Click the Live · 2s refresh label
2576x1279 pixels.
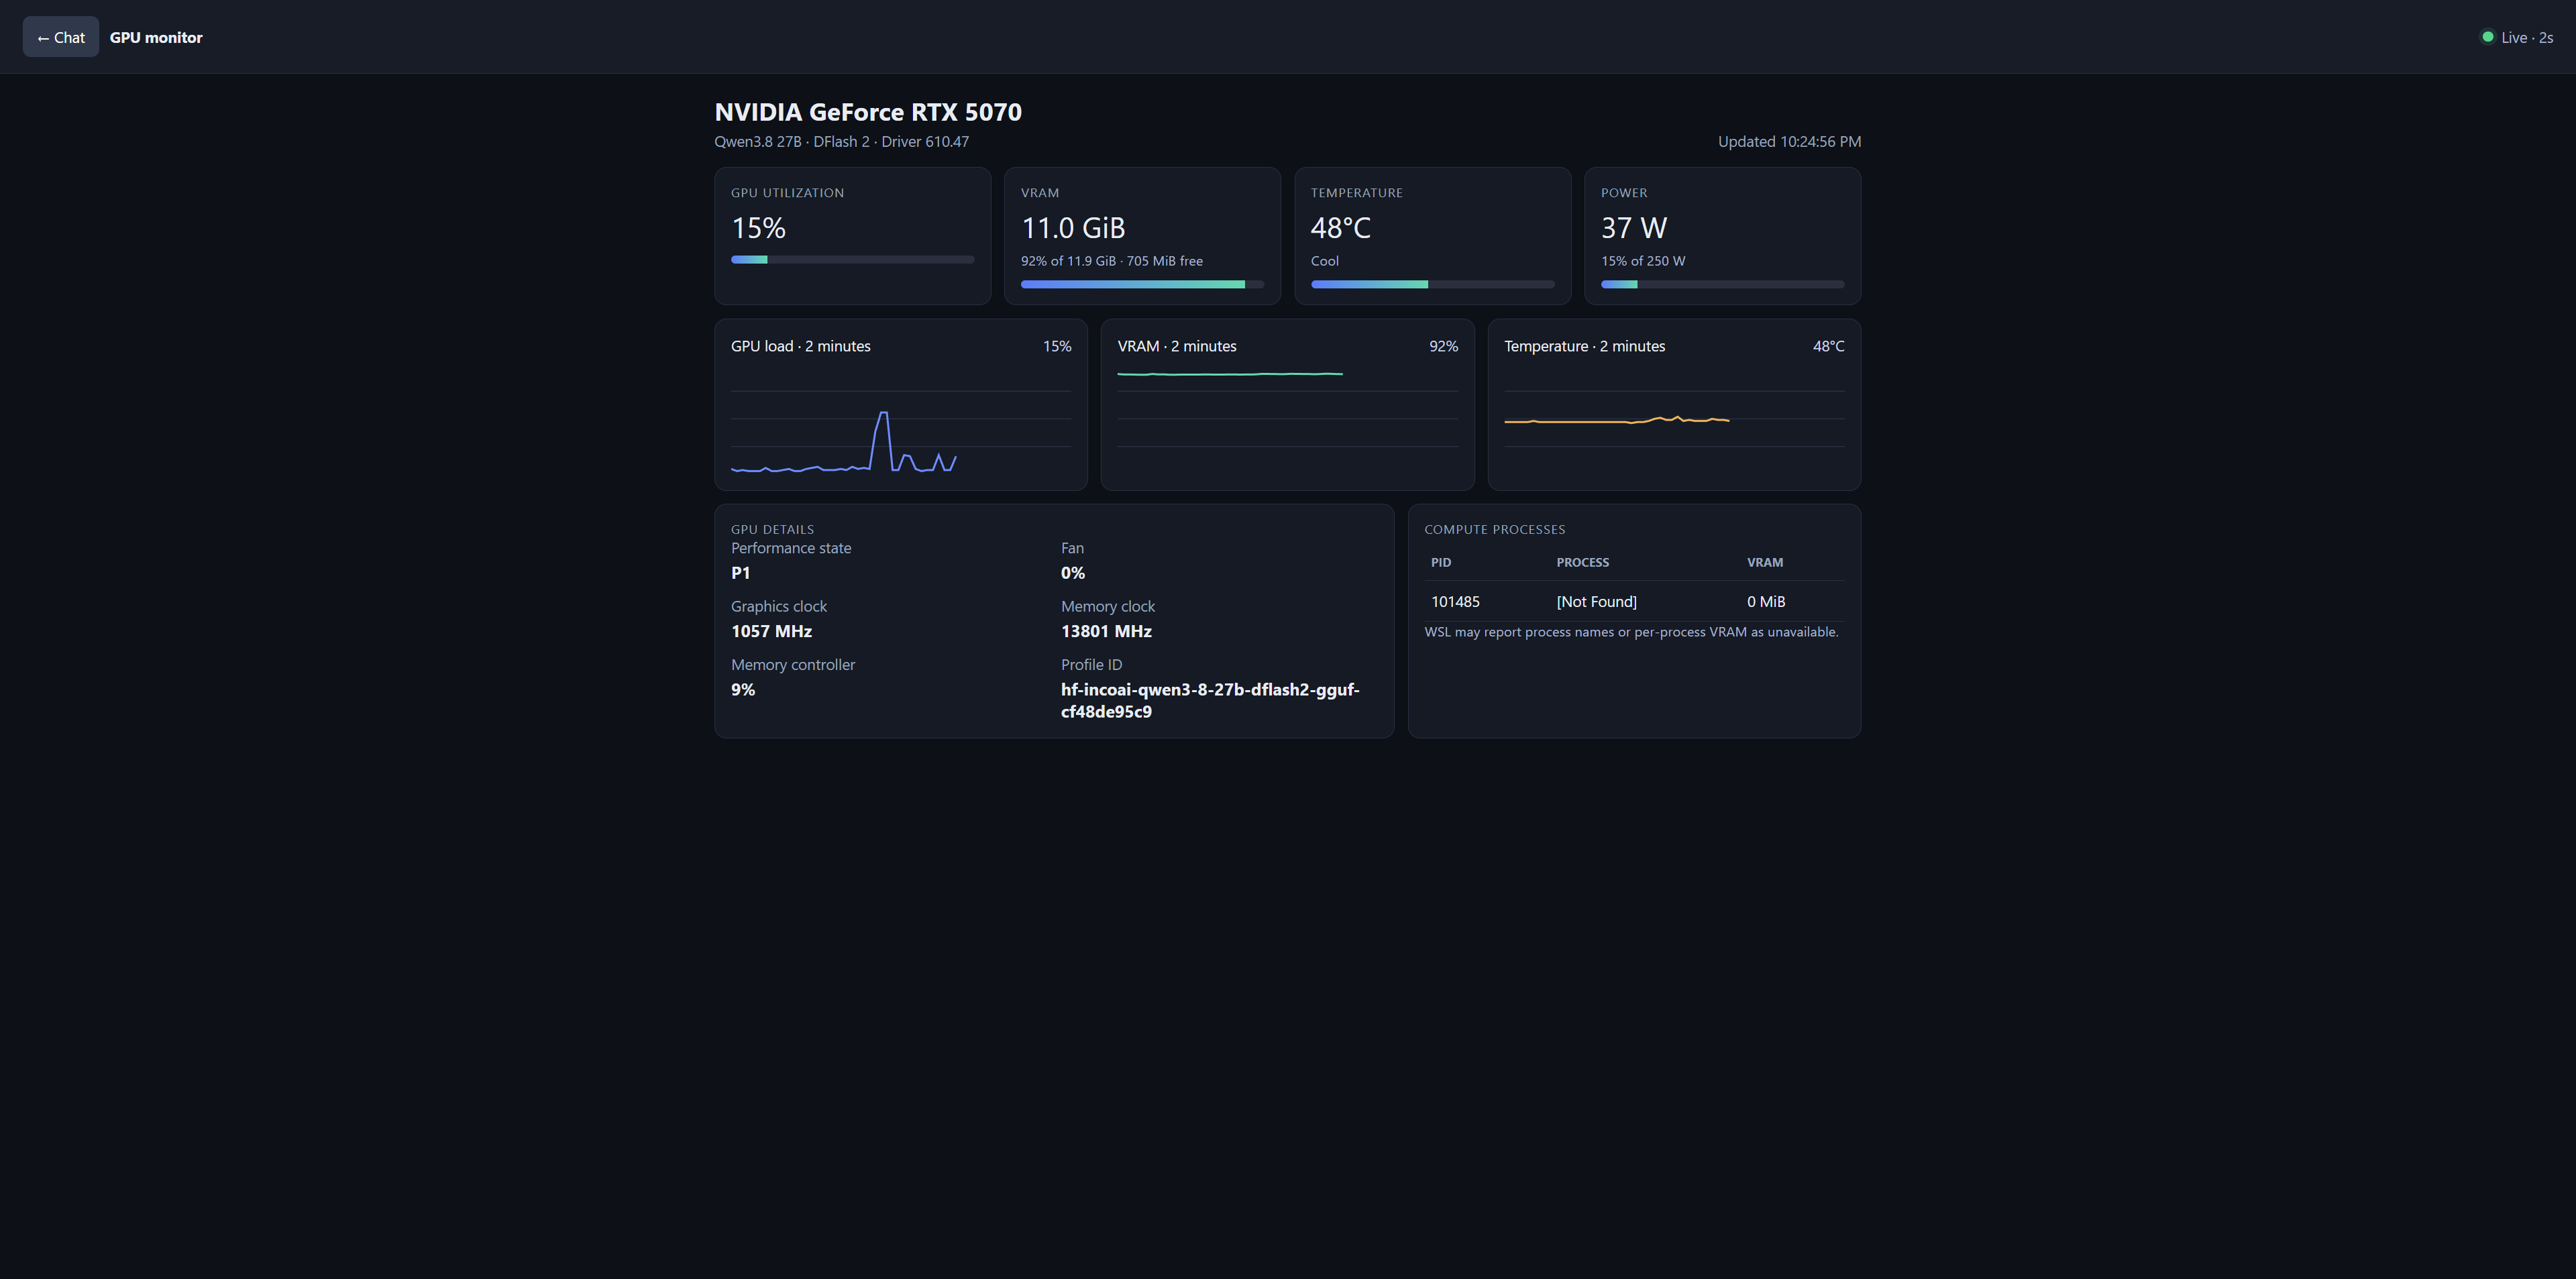(x=2527, y=37)
